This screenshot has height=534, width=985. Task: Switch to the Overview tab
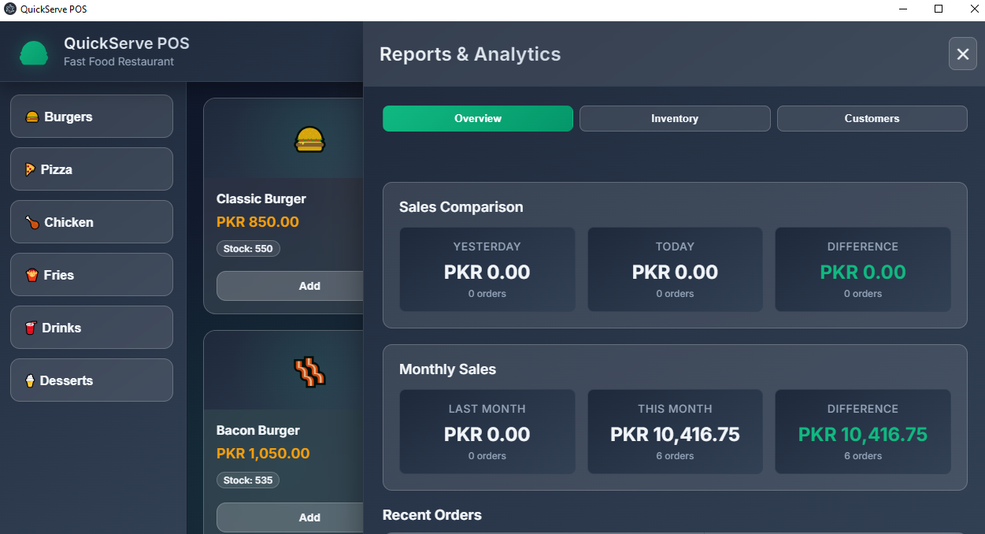pos(478,118)
